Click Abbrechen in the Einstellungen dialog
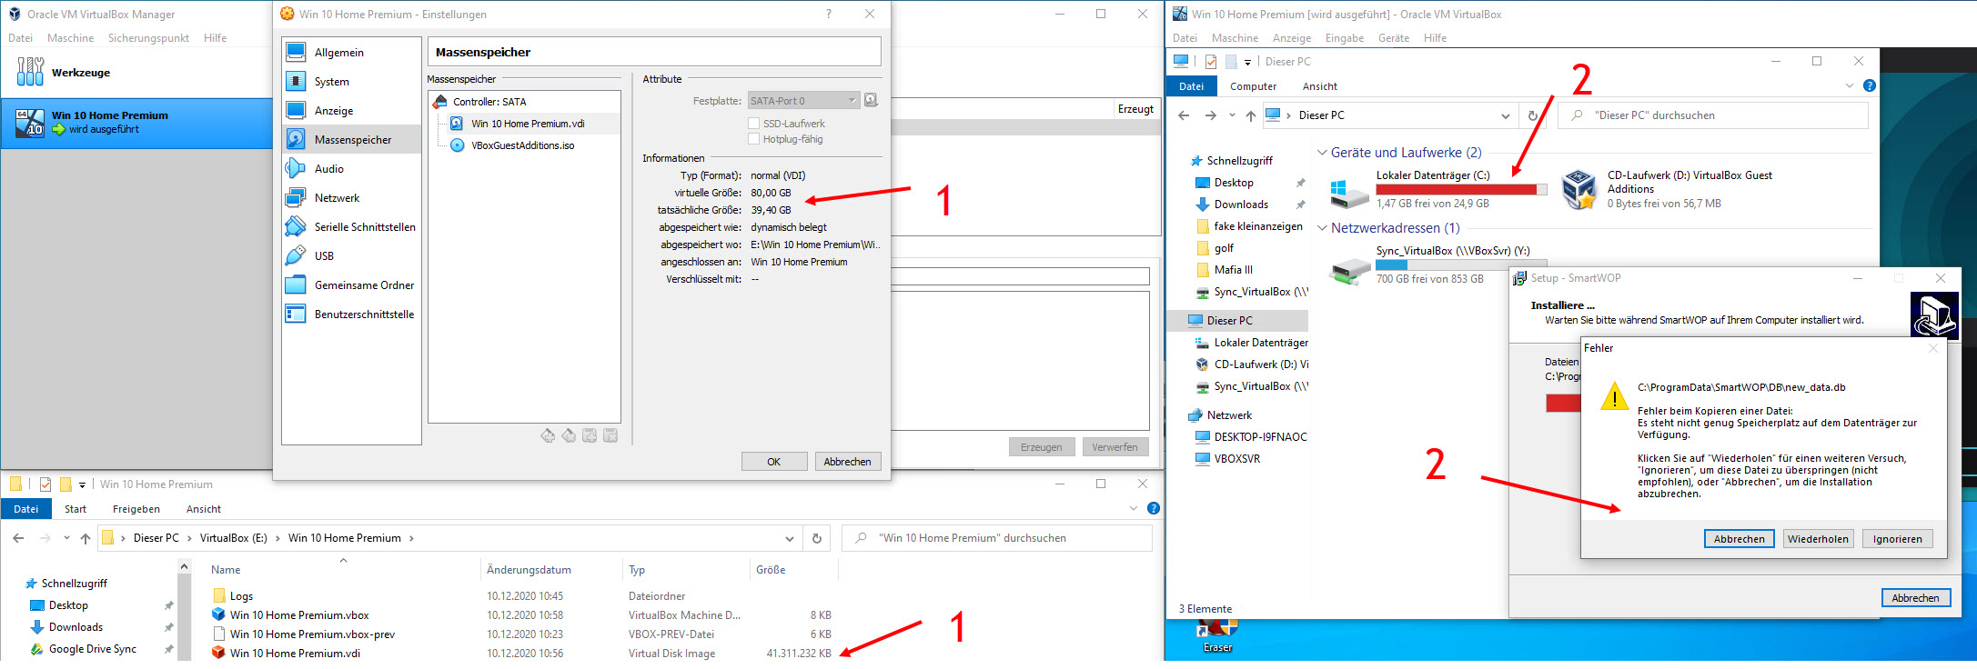Screen dimensions: 1977x669 click(848, 462)
